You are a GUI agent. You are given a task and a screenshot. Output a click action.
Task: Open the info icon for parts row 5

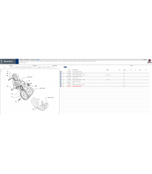pos(61,78)
